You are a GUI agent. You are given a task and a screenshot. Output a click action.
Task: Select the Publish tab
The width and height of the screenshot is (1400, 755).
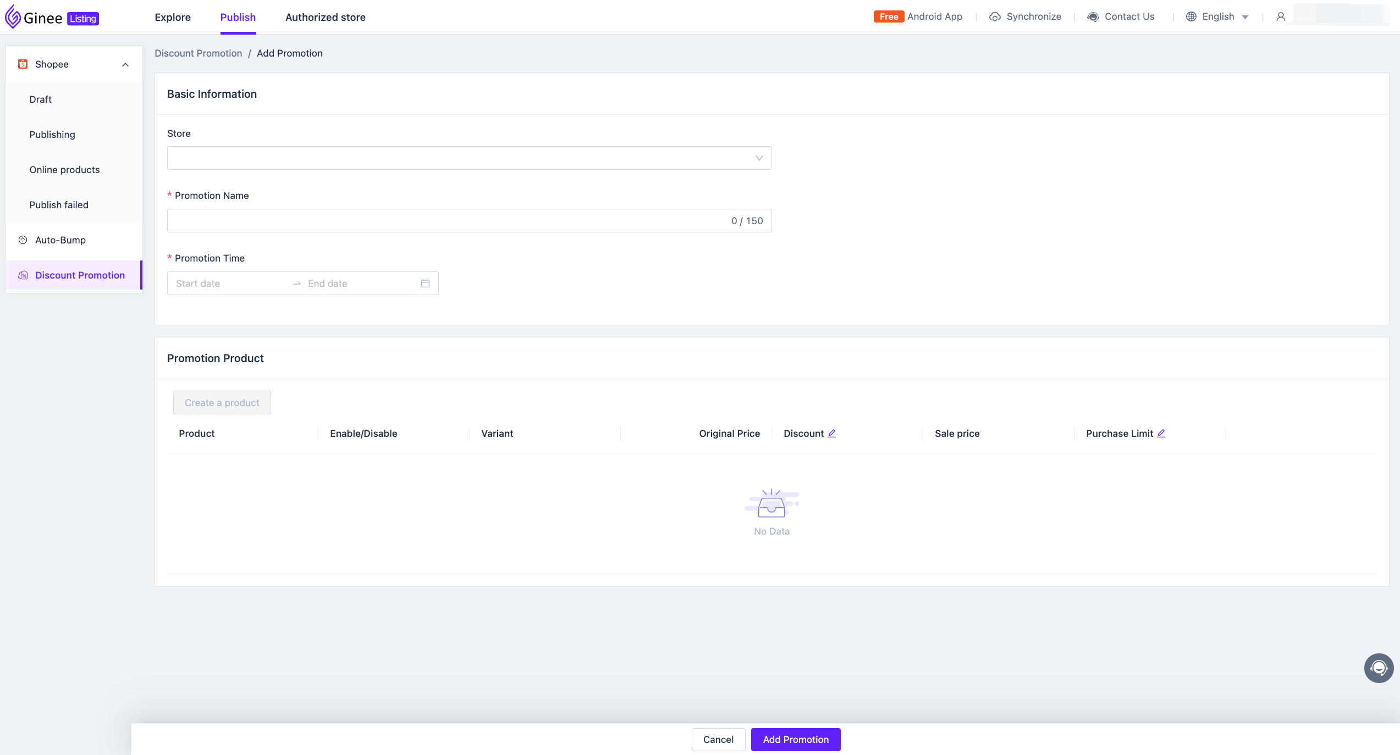pyautogui.click(x=238, y=18)
